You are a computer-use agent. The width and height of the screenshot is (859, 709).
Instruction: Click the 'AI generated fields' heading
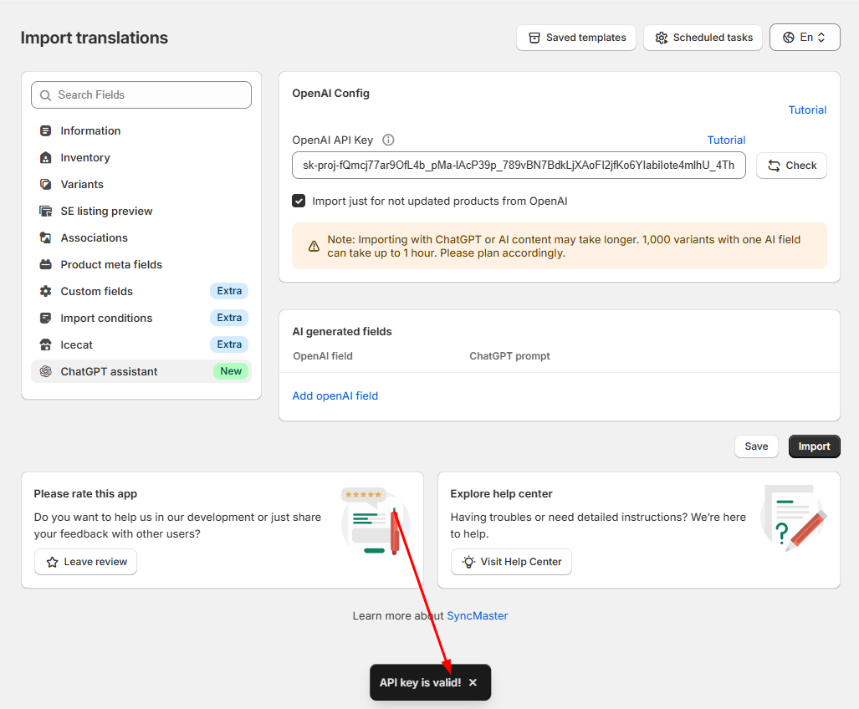pos(342,332)
